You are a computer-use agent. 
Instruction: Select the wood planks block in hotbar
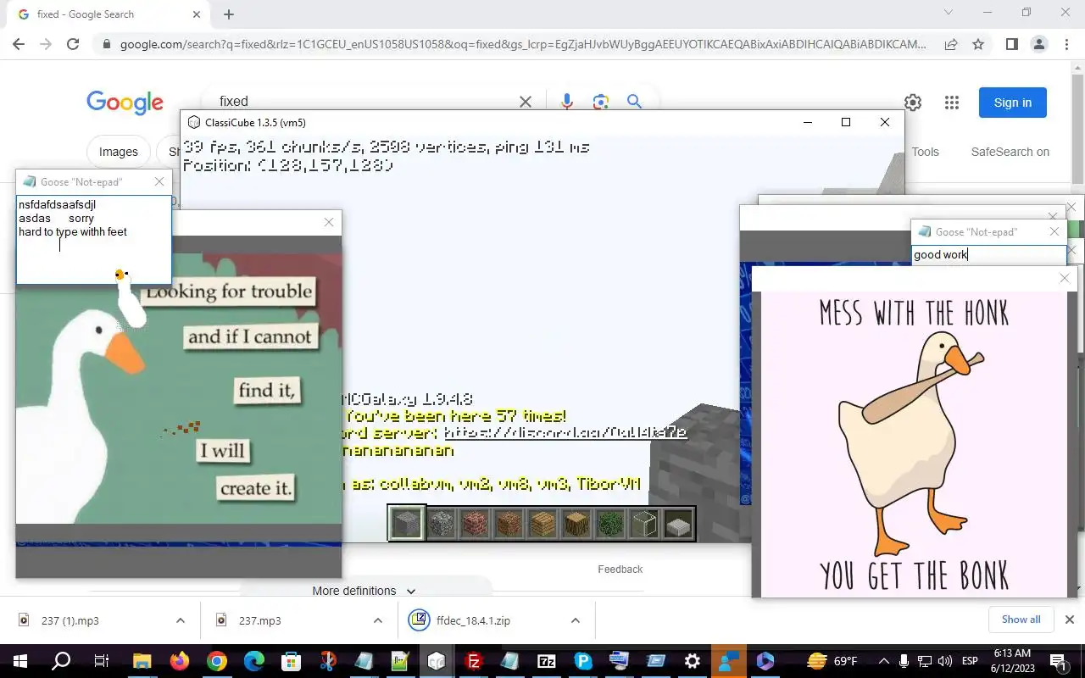pyautogui.click(x=542, y=524)
